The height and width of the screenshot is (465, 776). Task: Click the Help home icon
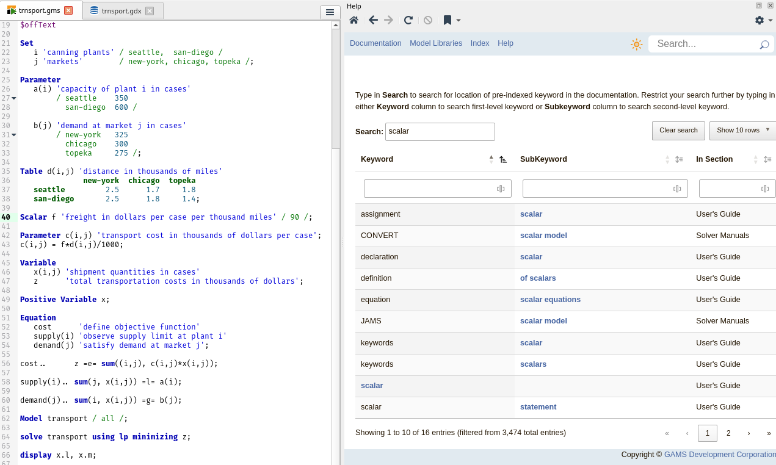[x=354, y=20]
